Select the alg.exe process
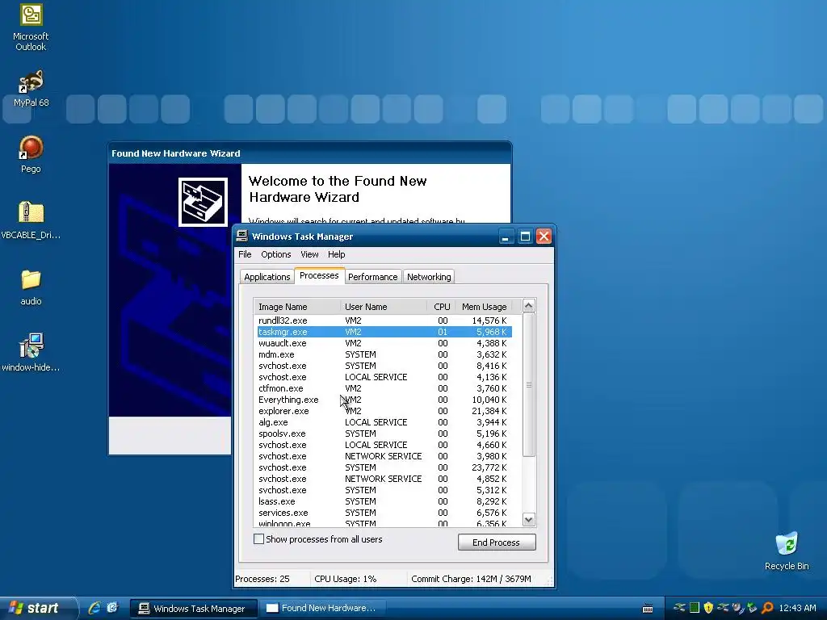This screenshot has height=620, width=827. (x=384, y=422)
